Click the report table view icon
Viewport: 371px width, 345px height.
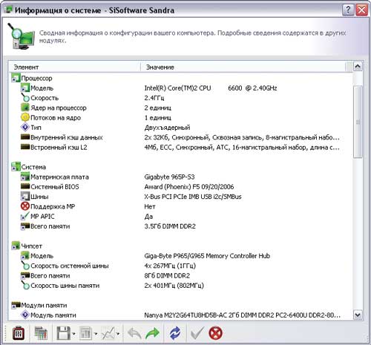click(x=85, y=333)
